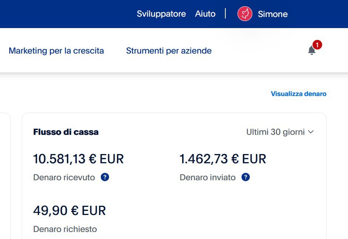Select the 10.581,13 € received amount
The height and width of the screenshot is (239, 348).
click(78, 159)
